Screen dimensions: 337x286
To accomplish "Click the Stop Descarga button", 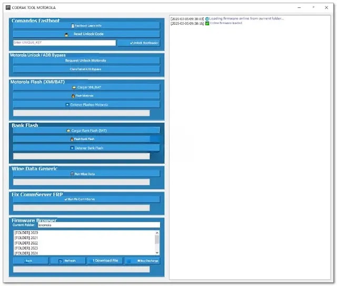I will tap(142, 261).
